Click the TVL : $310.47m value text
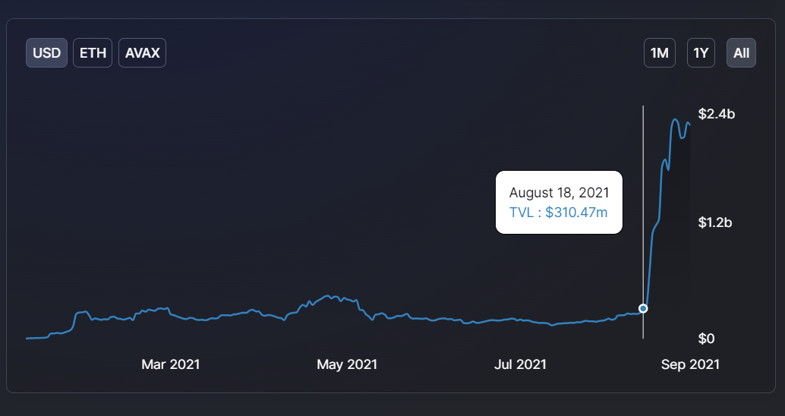 coord(559,213)
